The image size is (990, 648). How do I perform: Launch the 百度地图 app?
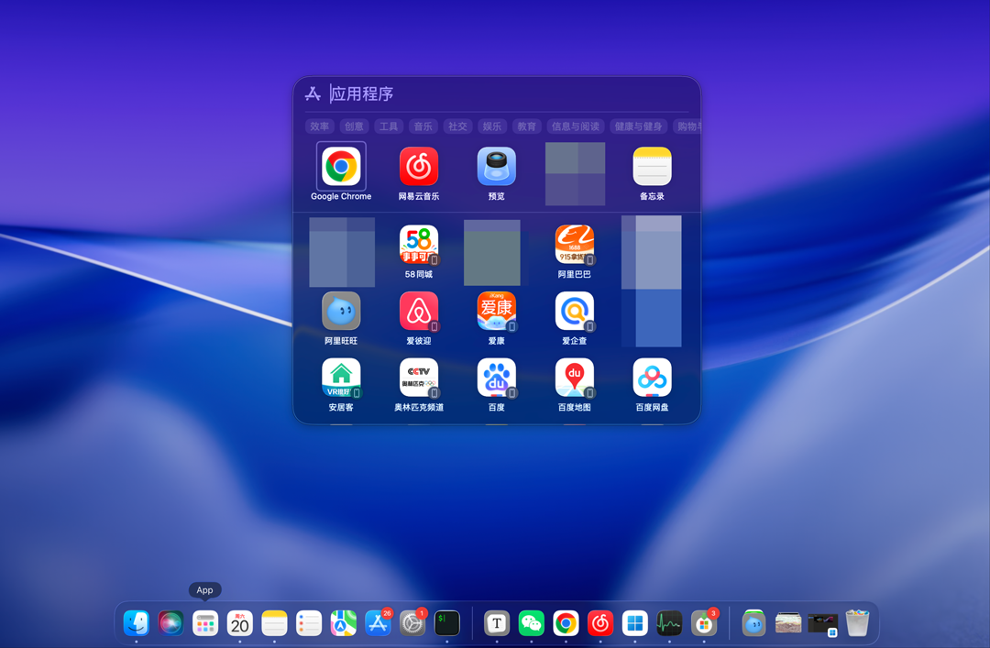(575, 378)
